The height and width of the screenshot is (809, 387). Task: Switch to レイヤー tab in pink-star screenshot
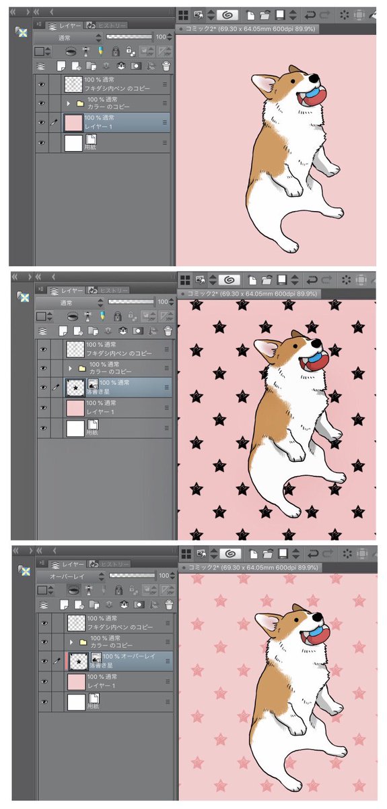(69, 563)
